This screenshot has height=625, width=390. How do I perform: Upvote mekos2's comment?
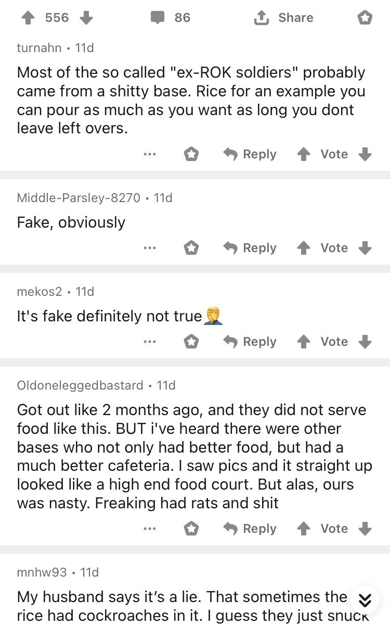[303, 342]
